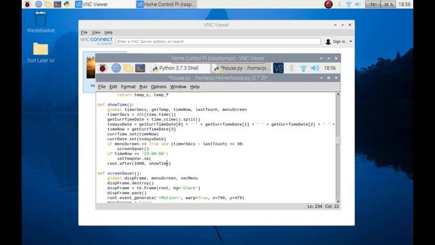Click the VNC Connect logo
435x245 pixels.
(97, 41)
